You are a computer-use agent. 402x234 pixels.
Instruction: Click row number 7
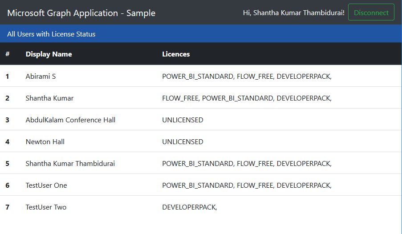pyautogui.click(x=7, y=207)
